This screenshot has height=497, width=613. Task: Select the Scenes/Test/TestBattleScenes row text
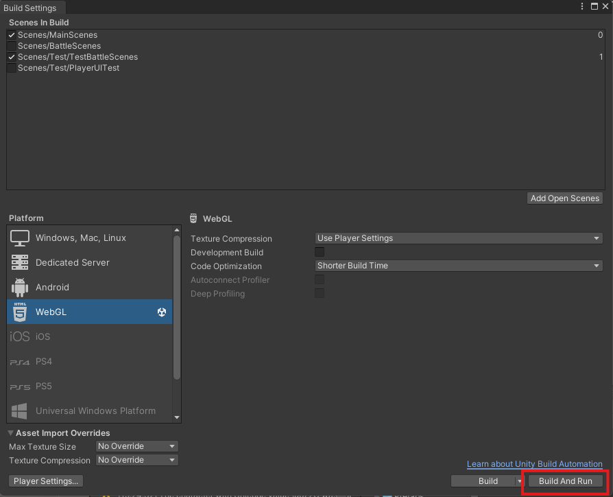tap(77, 57)
